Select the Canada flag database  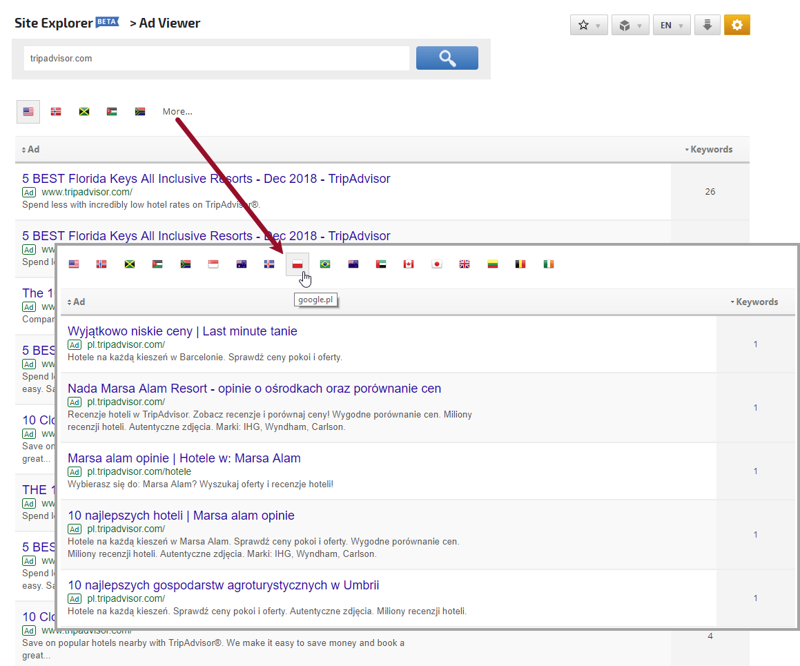(409, 264)
